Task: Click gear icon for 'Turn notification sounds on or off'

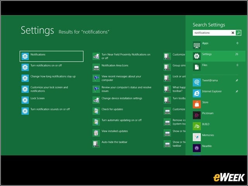Action: click(25, 111)
